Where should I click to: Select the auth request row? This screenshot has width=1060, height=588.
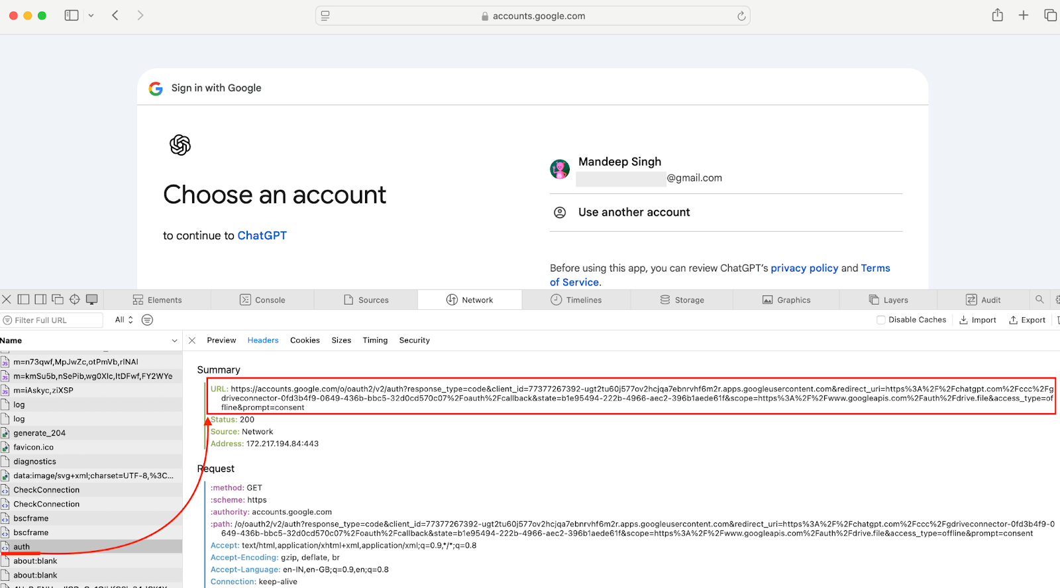pyautogui.click(x=91, y=547)
